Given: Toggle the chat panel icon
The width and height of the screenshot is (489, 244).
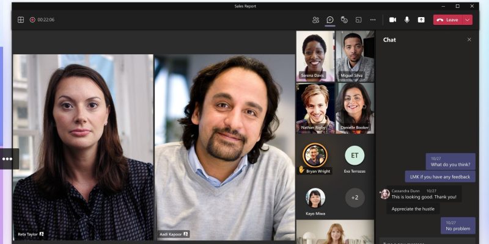Looking at the screenshot, I should [330, 20].
